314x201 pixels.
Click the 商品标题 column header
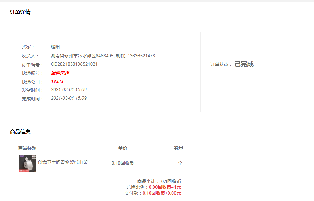tap(27, 148)
